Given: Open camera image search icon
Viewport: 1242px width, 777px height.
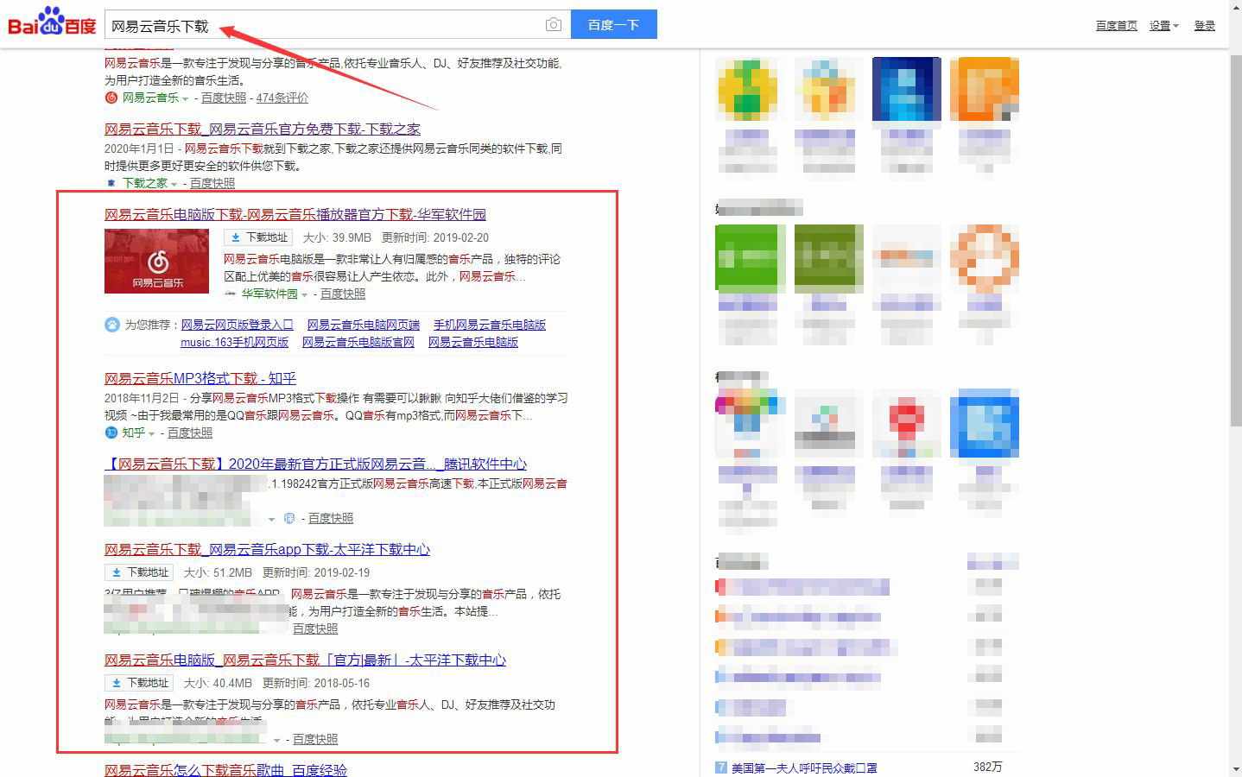Looking at the screenshot, I should (554, 25).
